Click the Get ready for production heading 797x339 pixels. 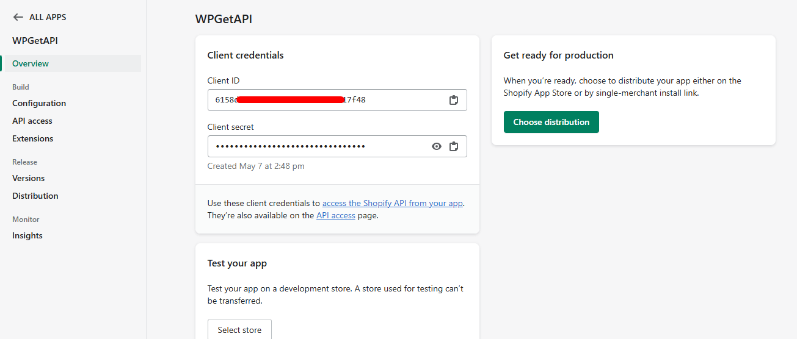point(558,55)
